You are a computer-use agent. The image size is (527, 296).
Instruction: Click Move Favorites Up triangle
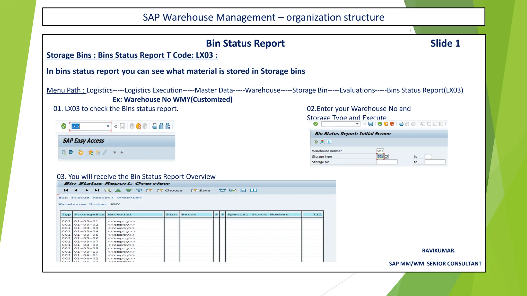122,152
